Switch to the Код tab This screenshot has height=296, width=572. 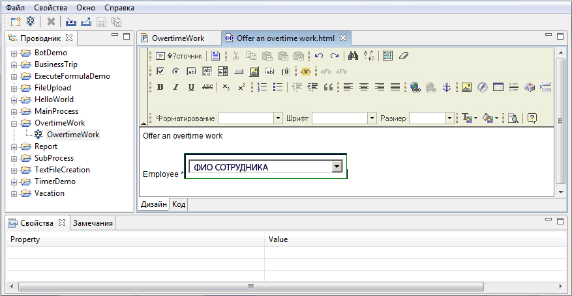[179, 204]
